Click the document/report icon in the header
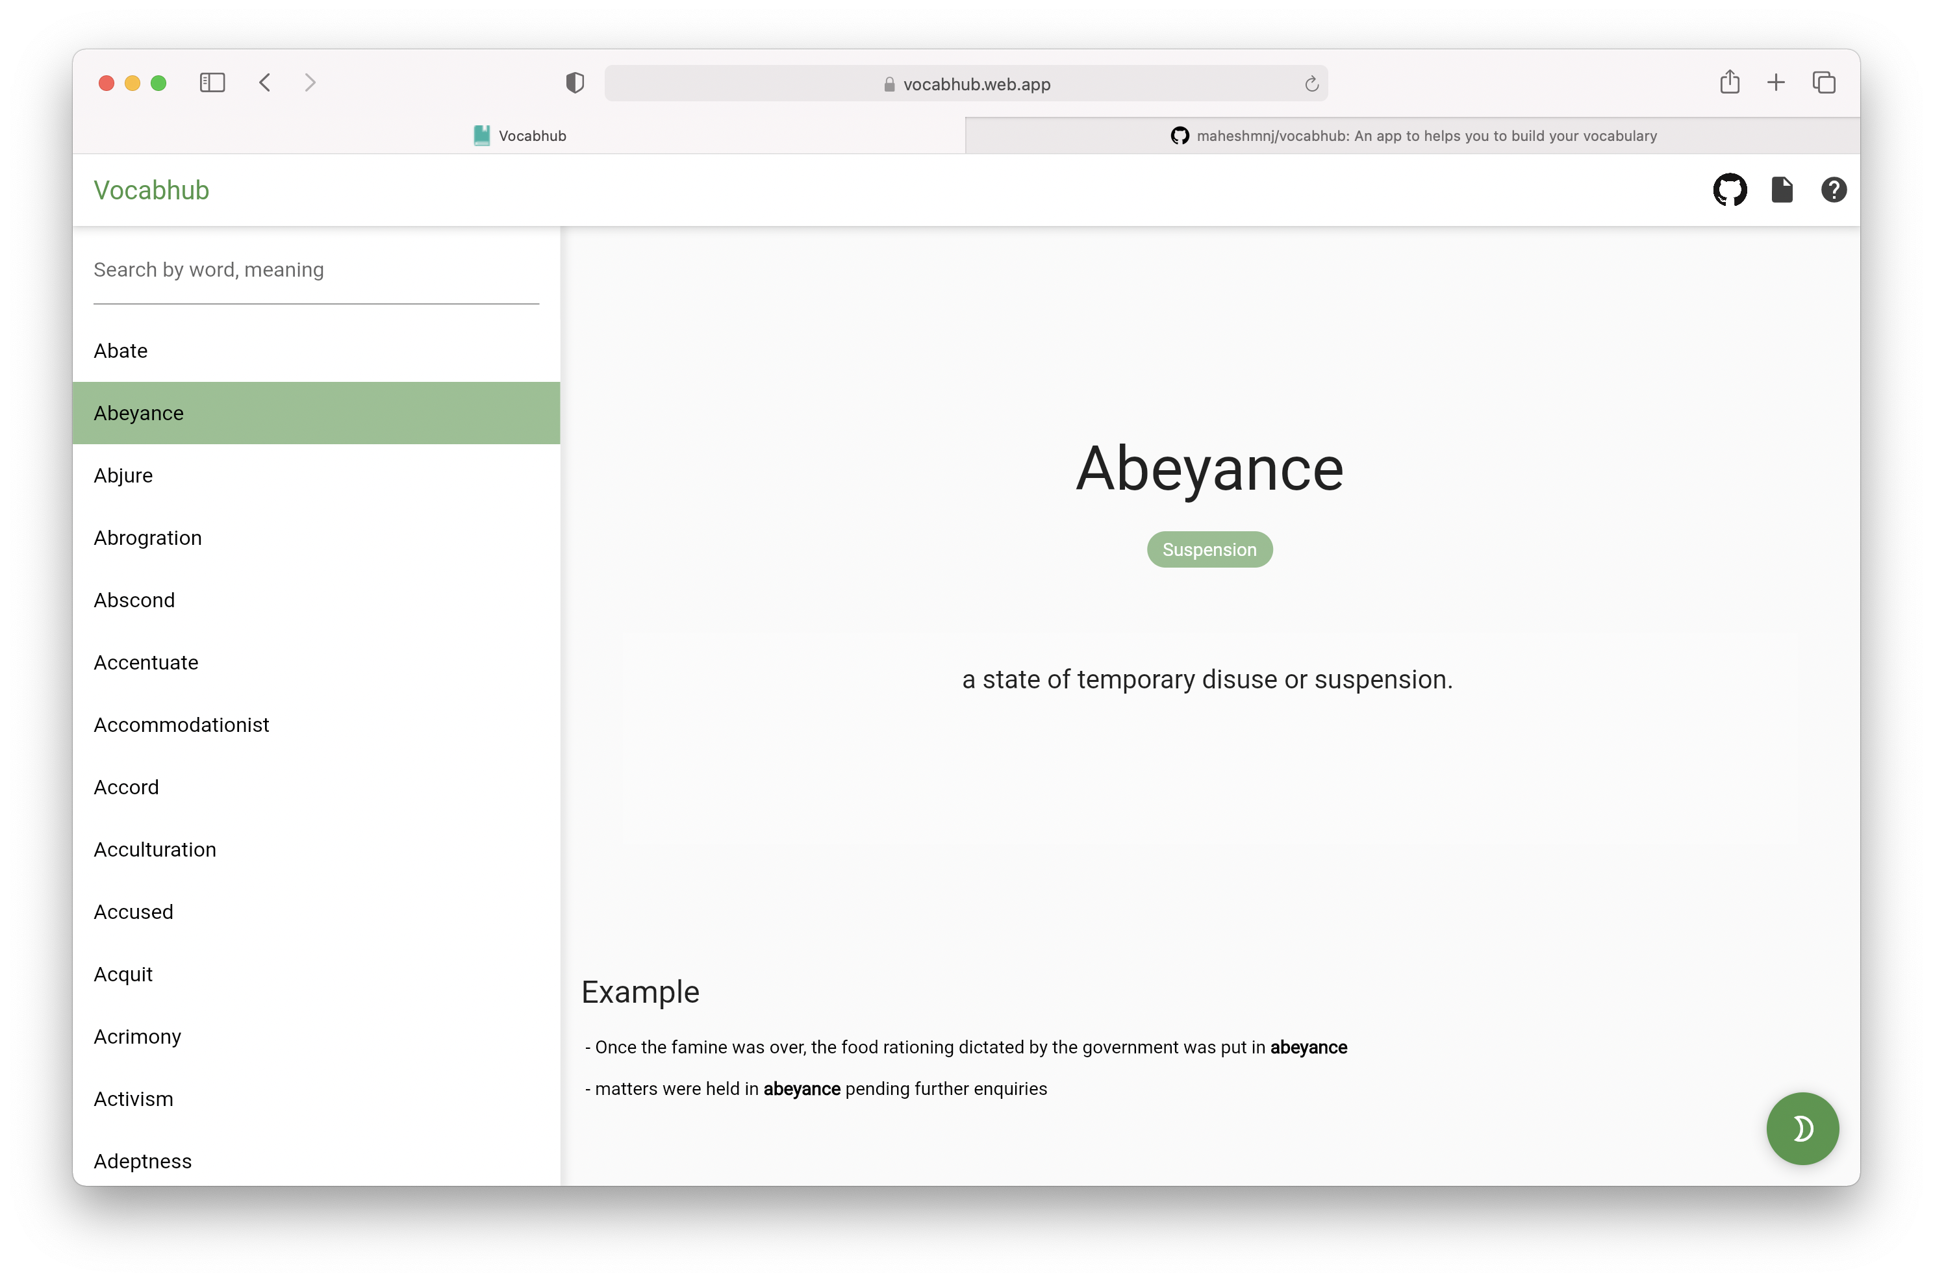 coord(1782,190)
